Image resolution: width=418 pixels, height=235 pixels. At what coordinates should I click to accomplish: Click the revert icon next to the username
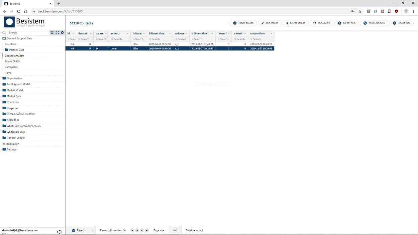(x=59, y=232)
